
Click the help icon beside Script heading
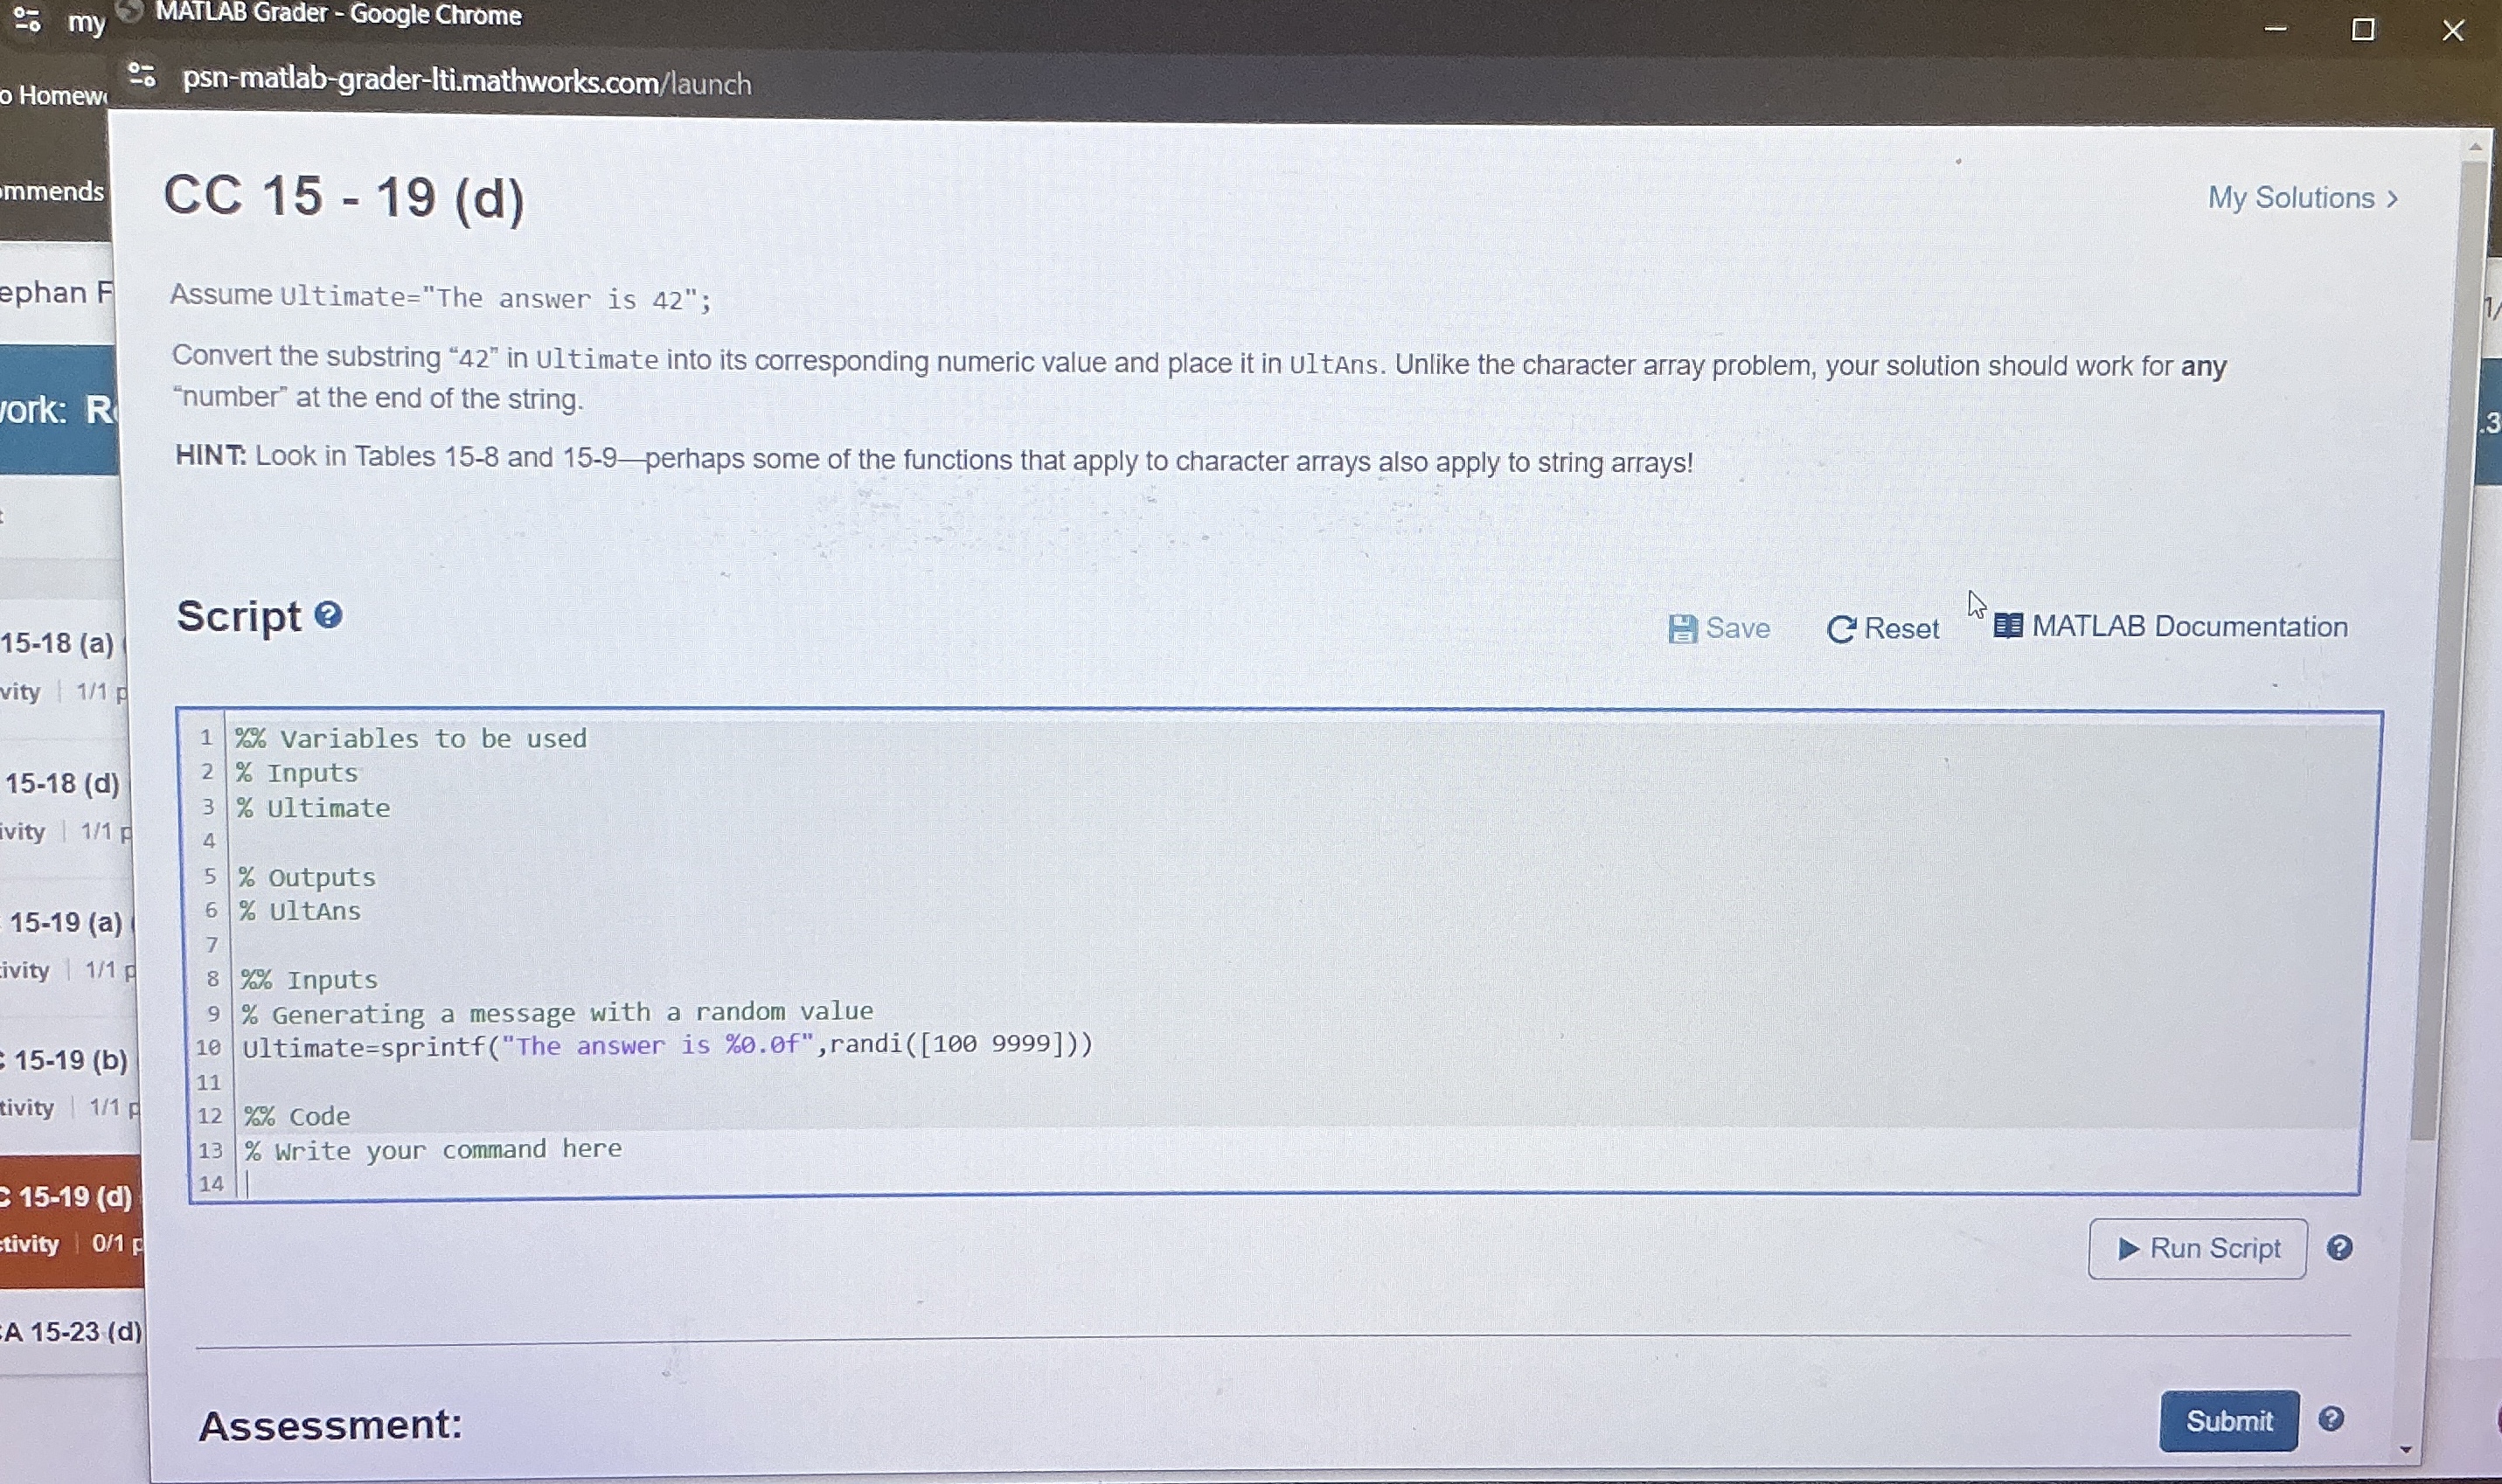coord(328,615)
